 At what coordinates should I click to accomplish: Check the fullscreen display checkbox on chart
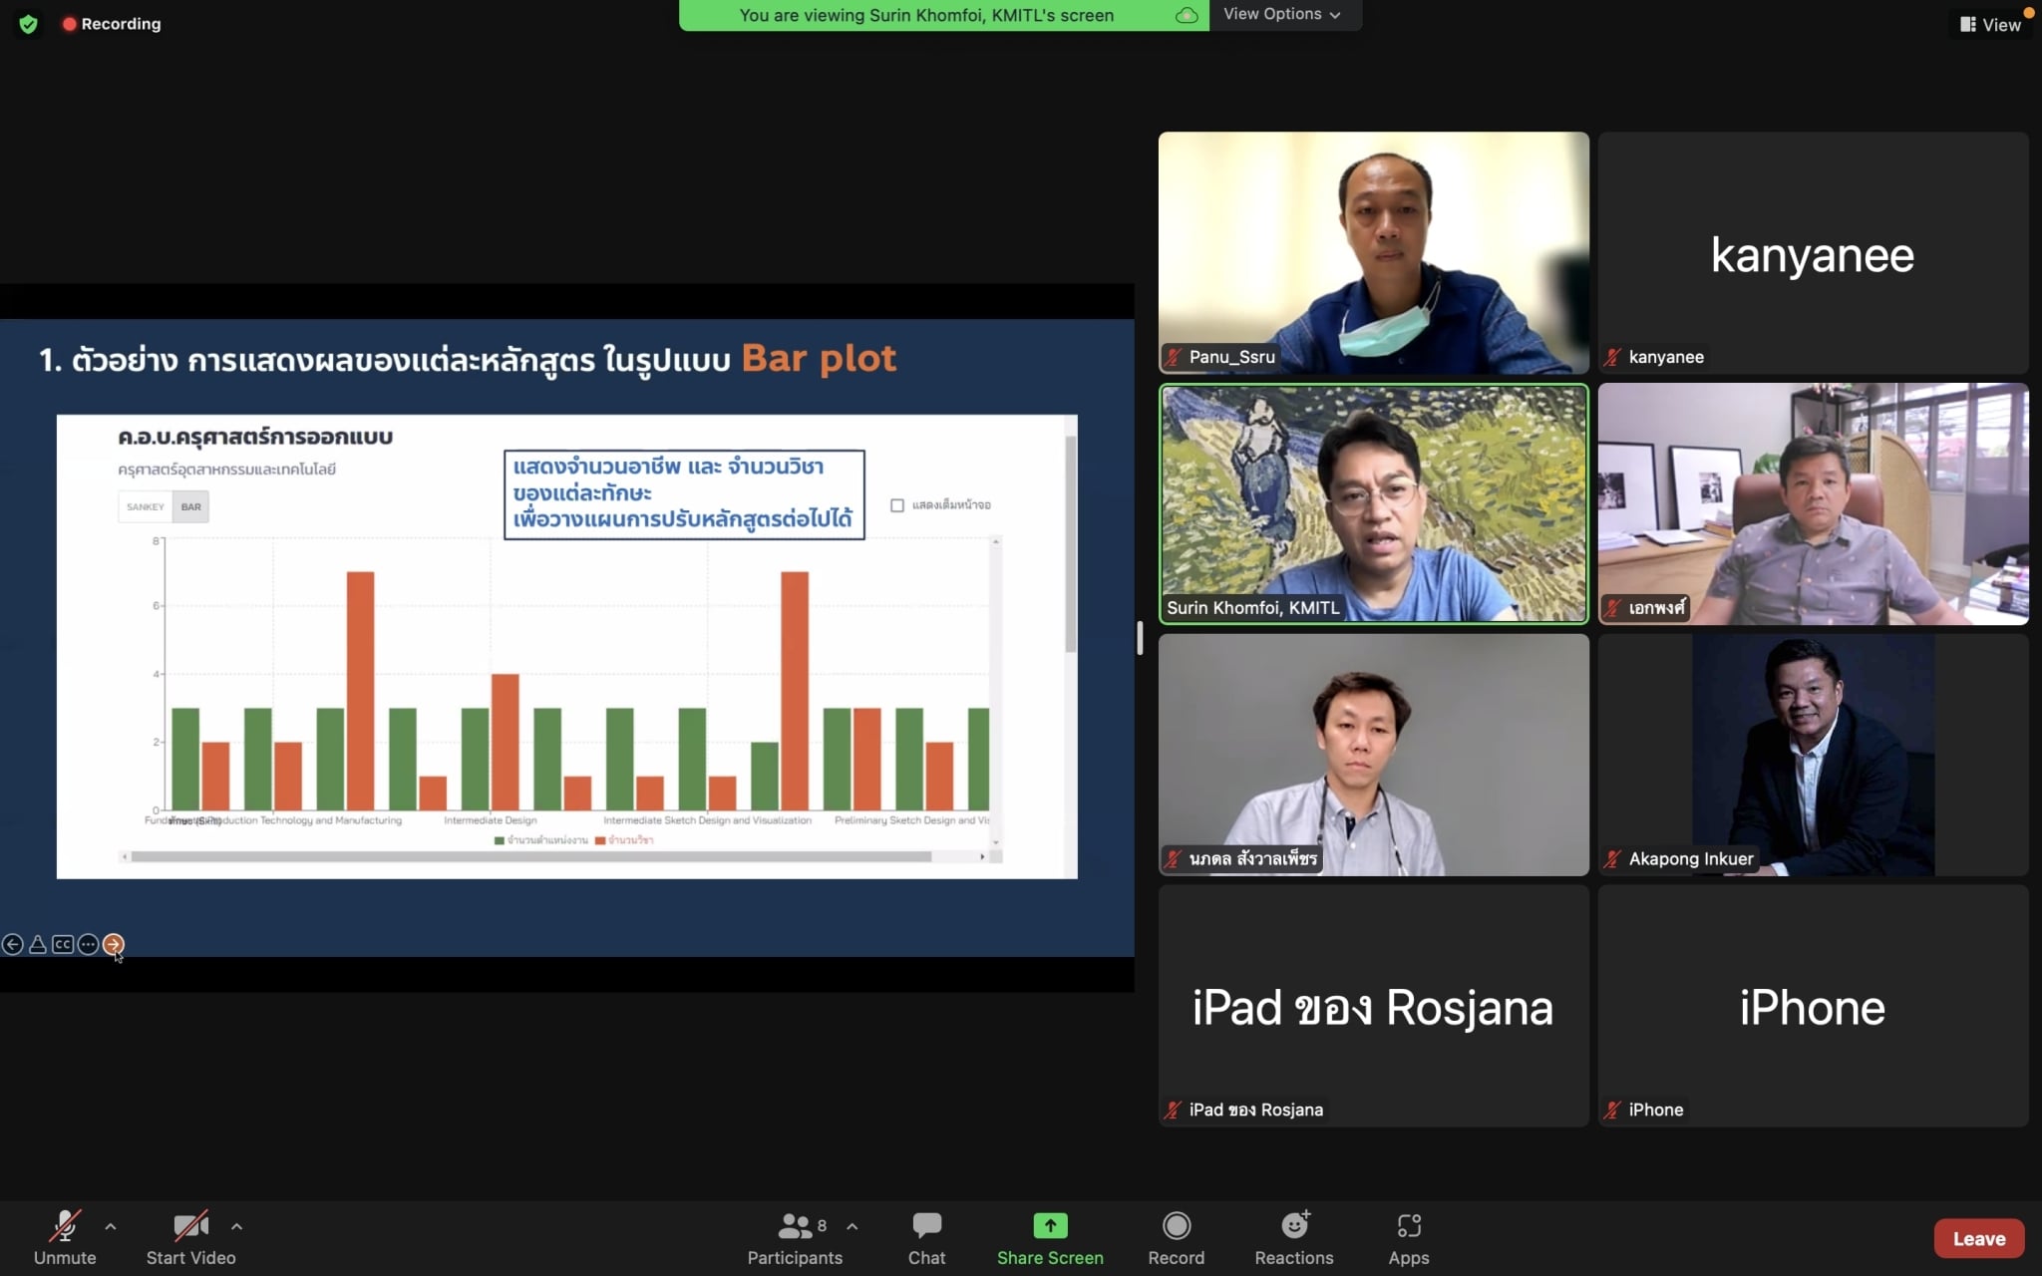pos(897,505)
